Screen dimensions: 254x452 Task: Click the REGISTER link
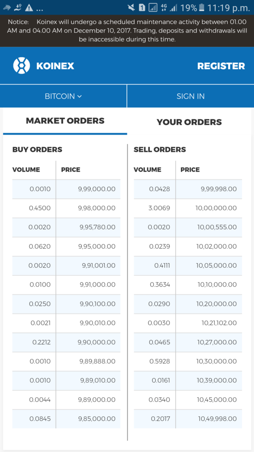(x=221, y=66)
